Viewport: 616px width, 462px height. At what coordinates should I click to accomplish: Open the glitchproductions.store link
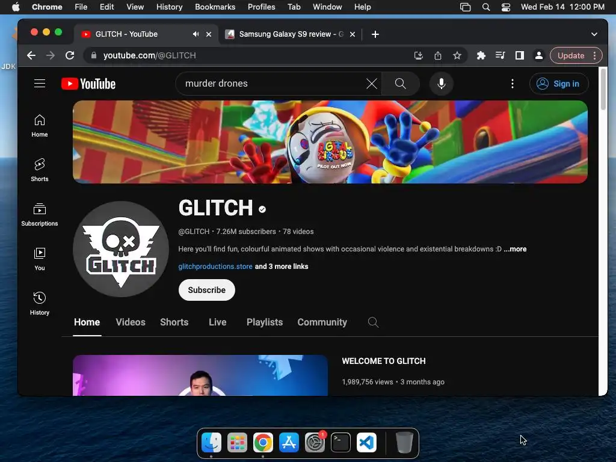point(215,266)
